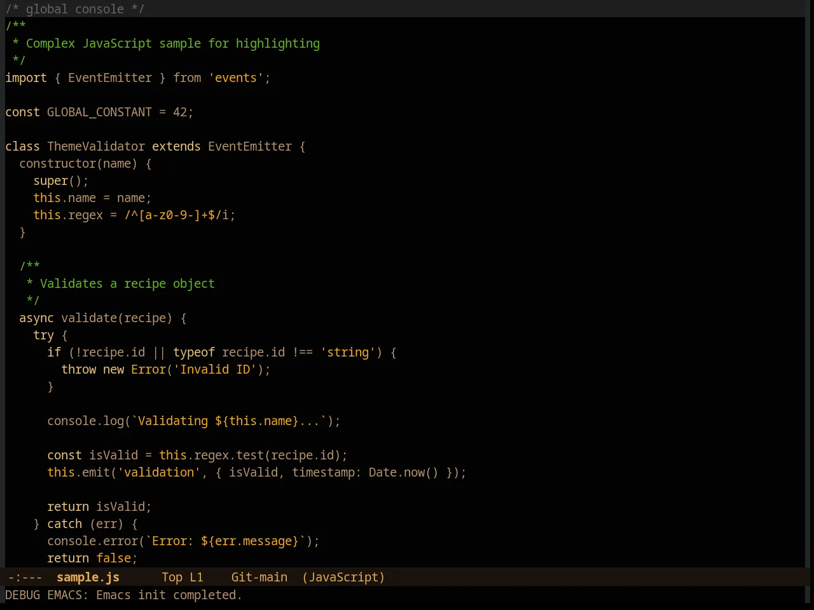
Task: Click the 'try' keyword
Action: click(43, 335)
